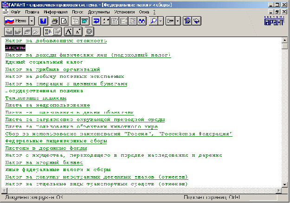Viewport: 290px width, 203px height.
Task: Open print preview icon beside the printer
Action: 64,21
